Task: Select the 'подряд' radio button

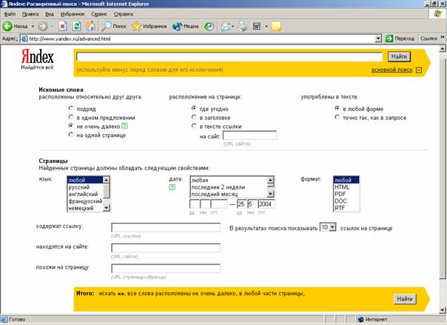Action: 71,108
